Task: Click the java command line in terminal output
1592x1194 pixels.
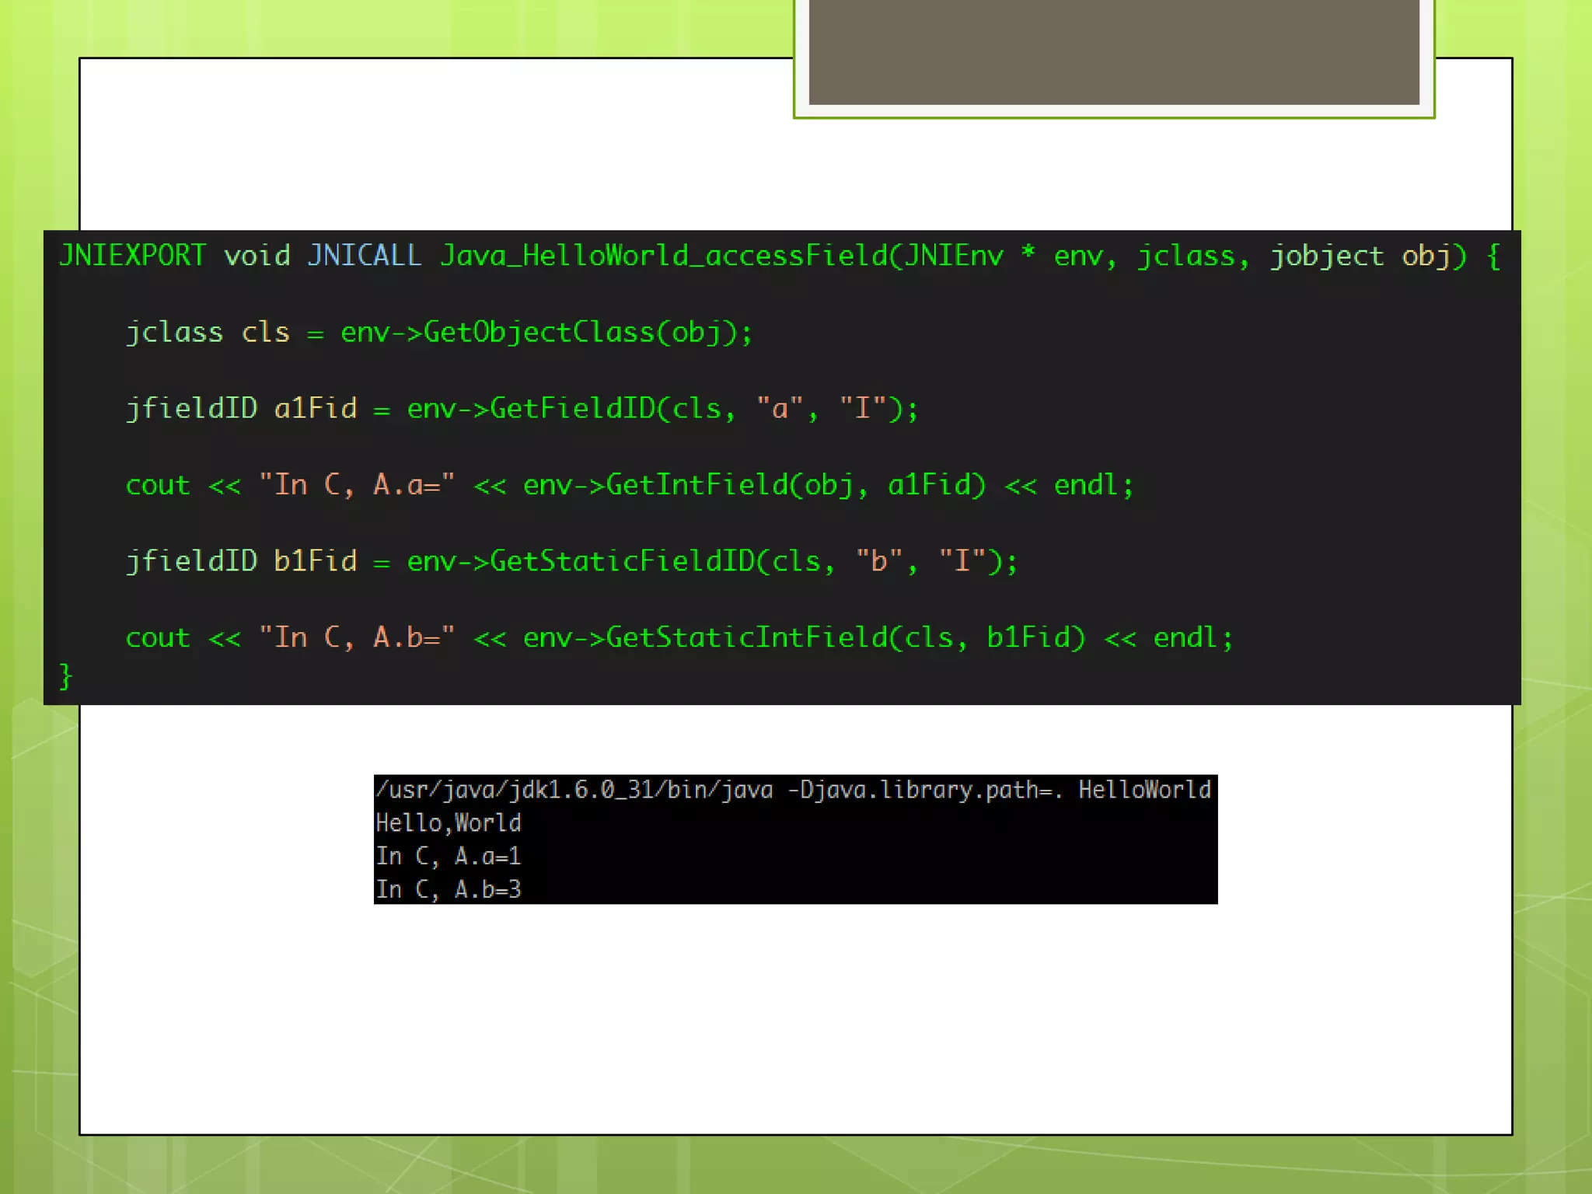Action: (x=793, y=791)
